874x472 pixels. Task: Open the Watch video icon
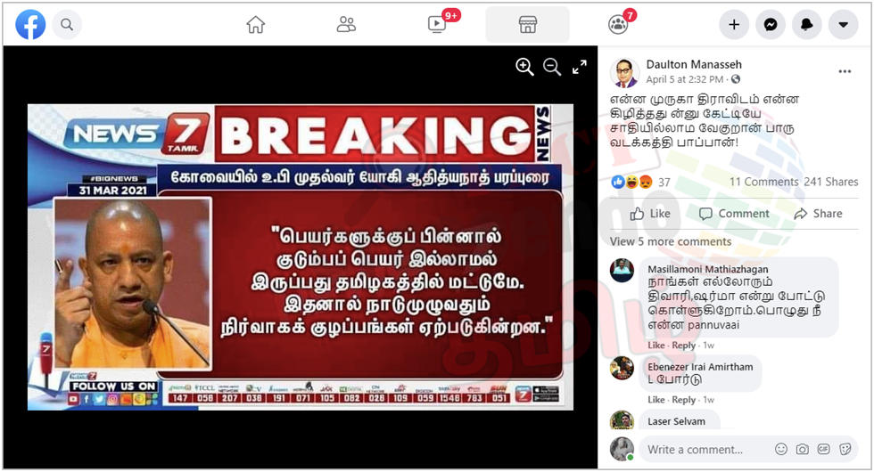pyautogui.click(x=437, y=25)
